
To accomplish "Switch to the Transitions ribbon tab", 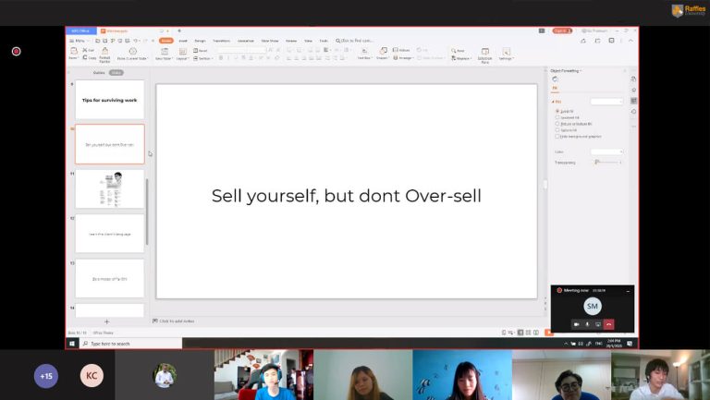I will [221, 41].
